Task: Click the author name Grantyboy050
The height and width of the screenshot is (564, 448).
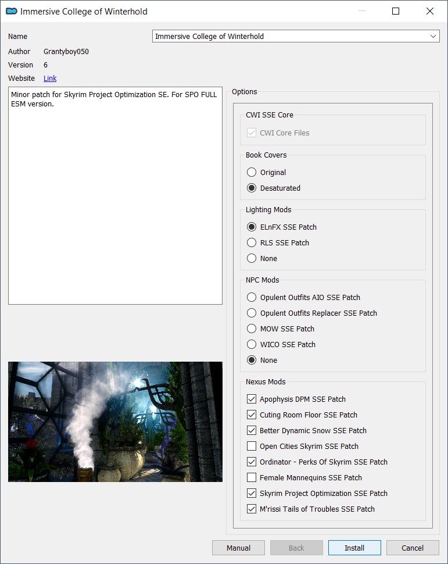Action: pyautogui.click(x=66, y=51)
